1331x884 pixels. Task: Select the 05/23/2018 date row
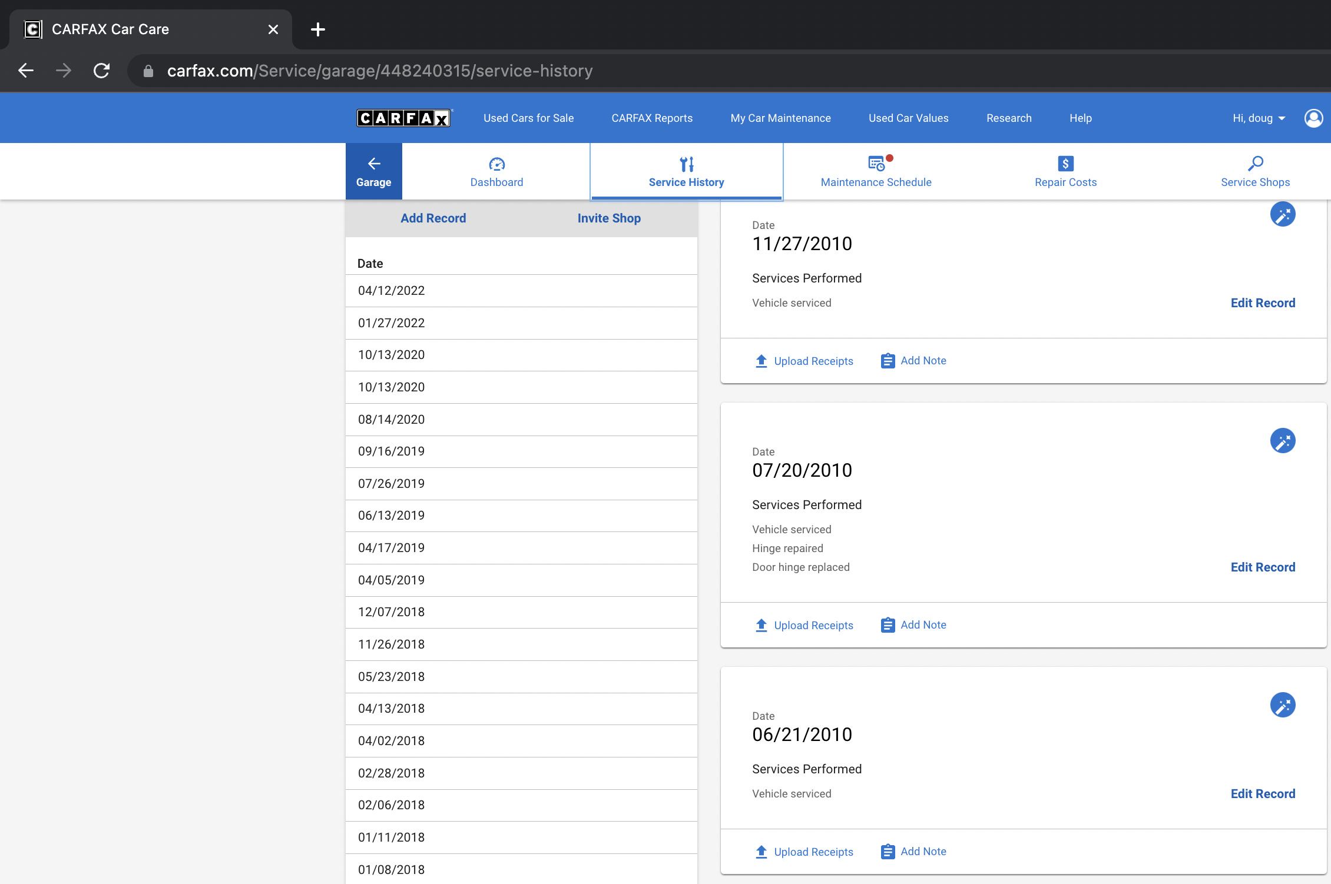(x=521, y=677)
